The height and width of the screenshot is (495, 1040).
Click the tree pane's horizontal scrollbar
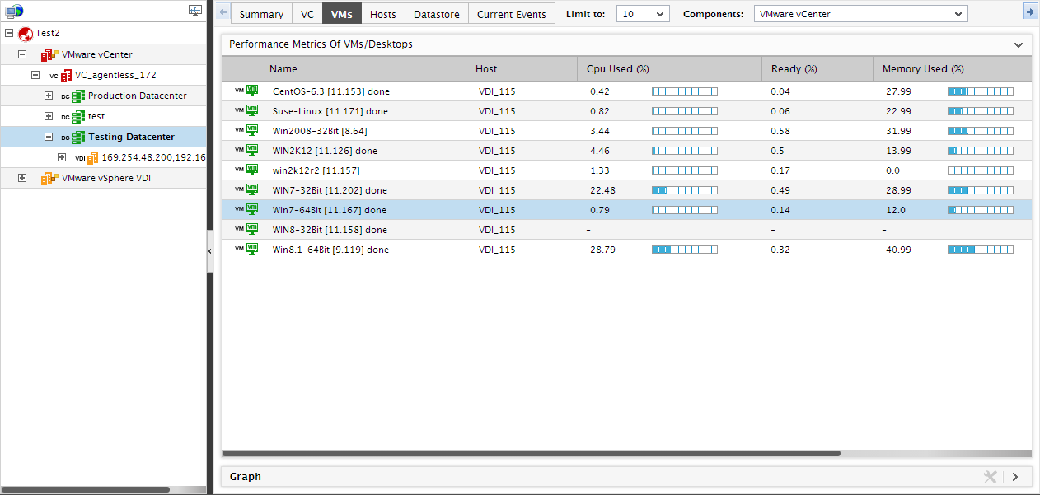(86, 489)
